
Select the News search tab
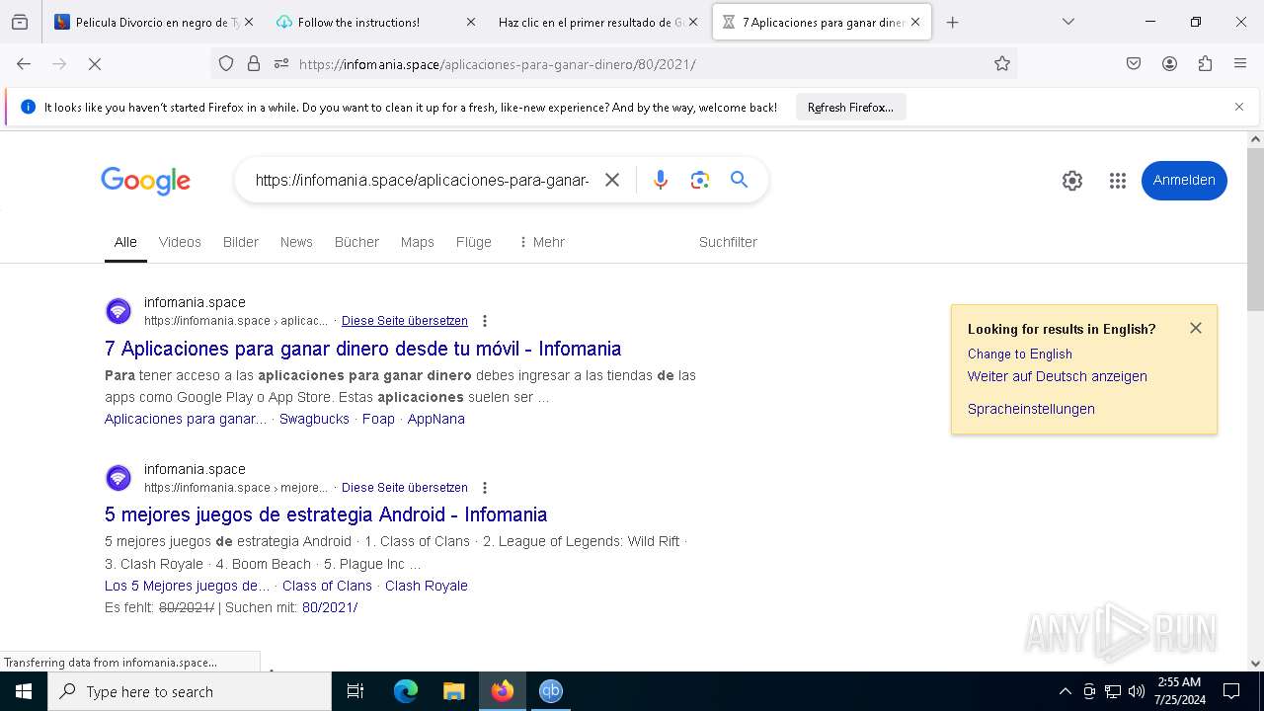(x=296, y=242)
